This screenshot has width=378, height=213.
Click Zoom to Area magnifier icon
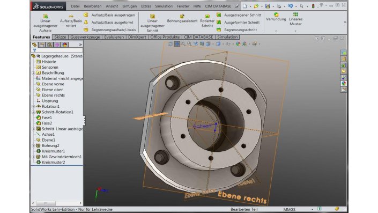189,43
